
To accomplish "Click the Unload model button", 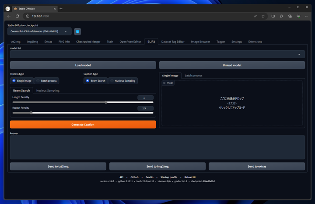I will pos(232,65).
